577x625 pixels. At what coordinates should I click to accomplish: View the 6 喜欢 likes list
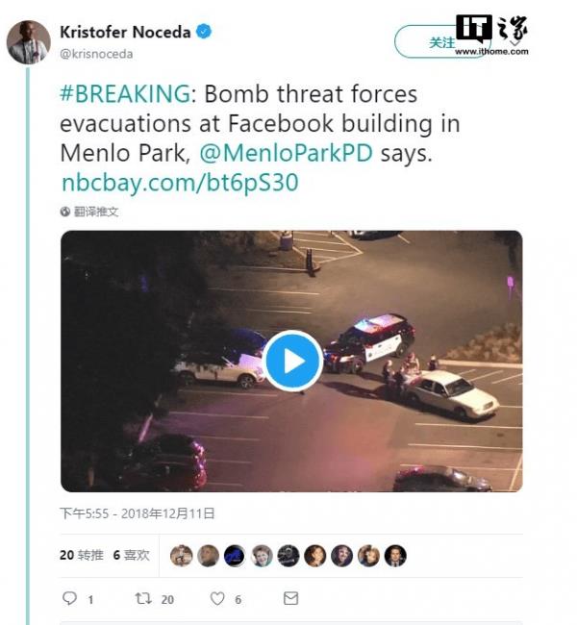click(131, 555)
